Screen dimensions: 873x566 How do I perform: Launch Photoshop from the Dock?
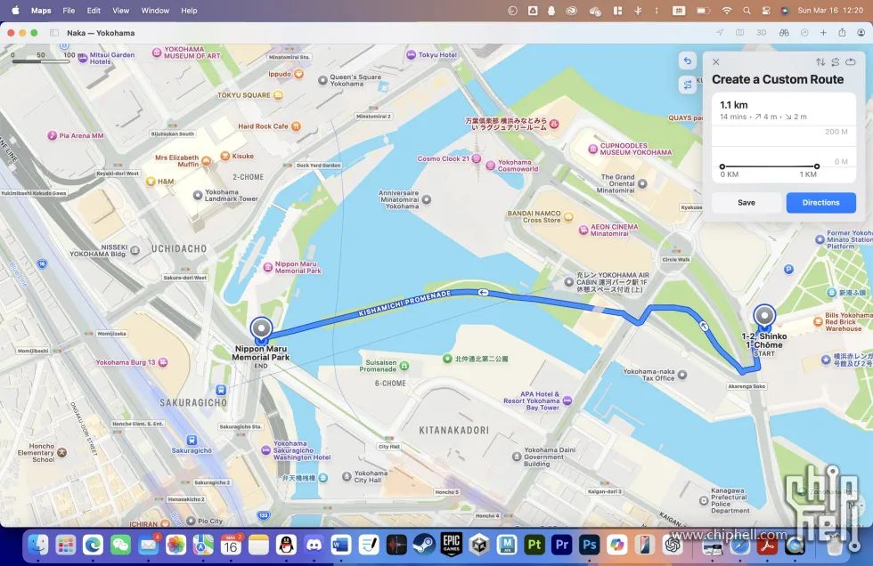click(589, 545)
